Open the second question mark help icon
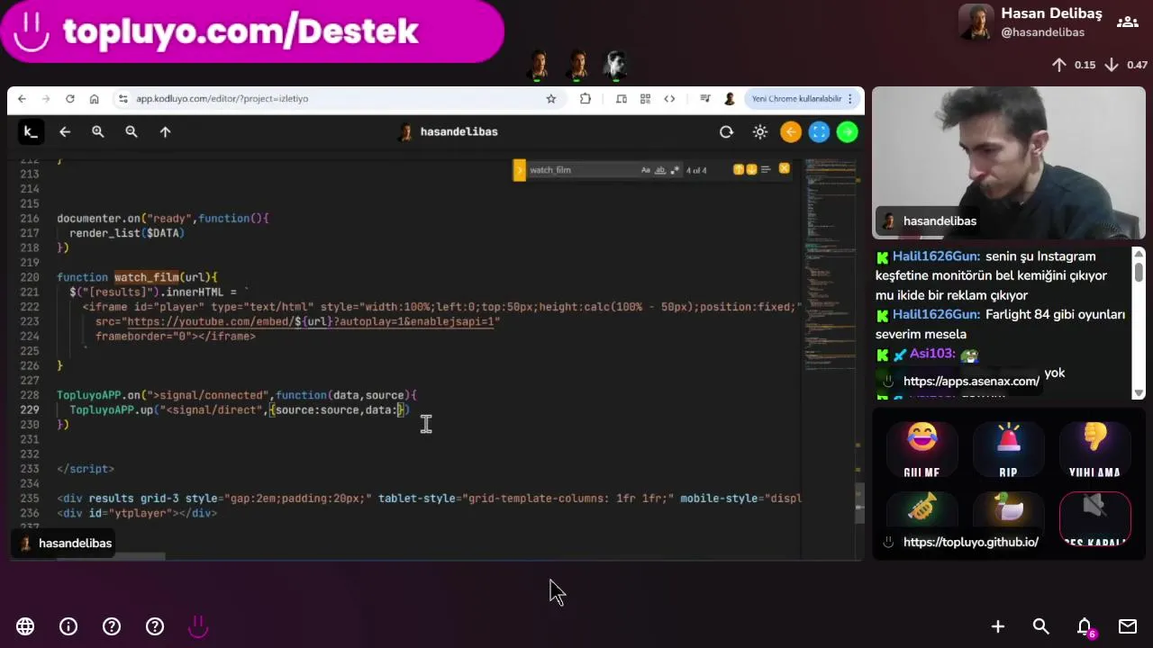 [155, 626]
